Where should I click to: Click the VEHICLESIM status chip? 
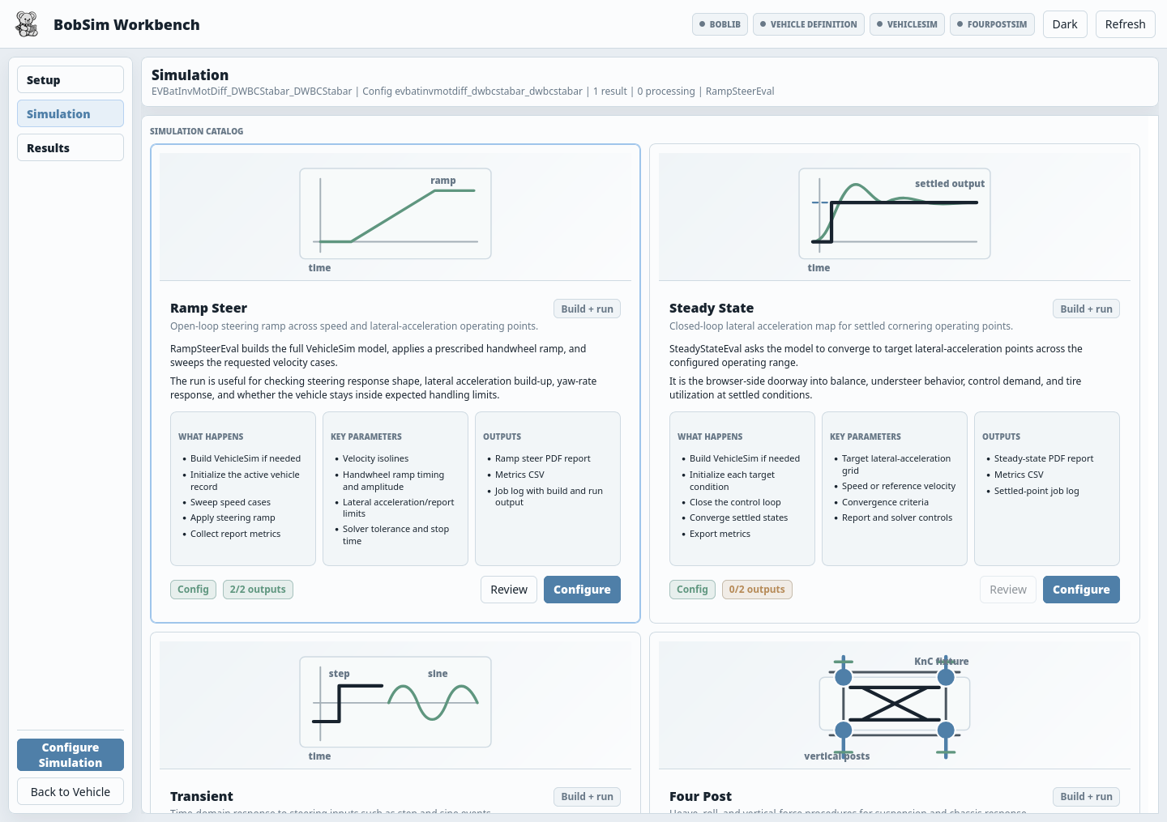907,24
